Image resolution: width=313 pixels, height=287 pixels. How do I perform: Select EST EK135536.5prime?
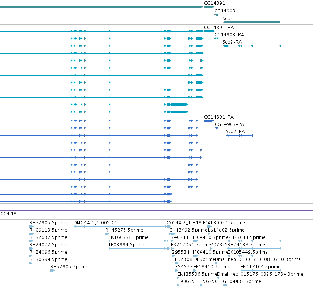coord(197,274)
